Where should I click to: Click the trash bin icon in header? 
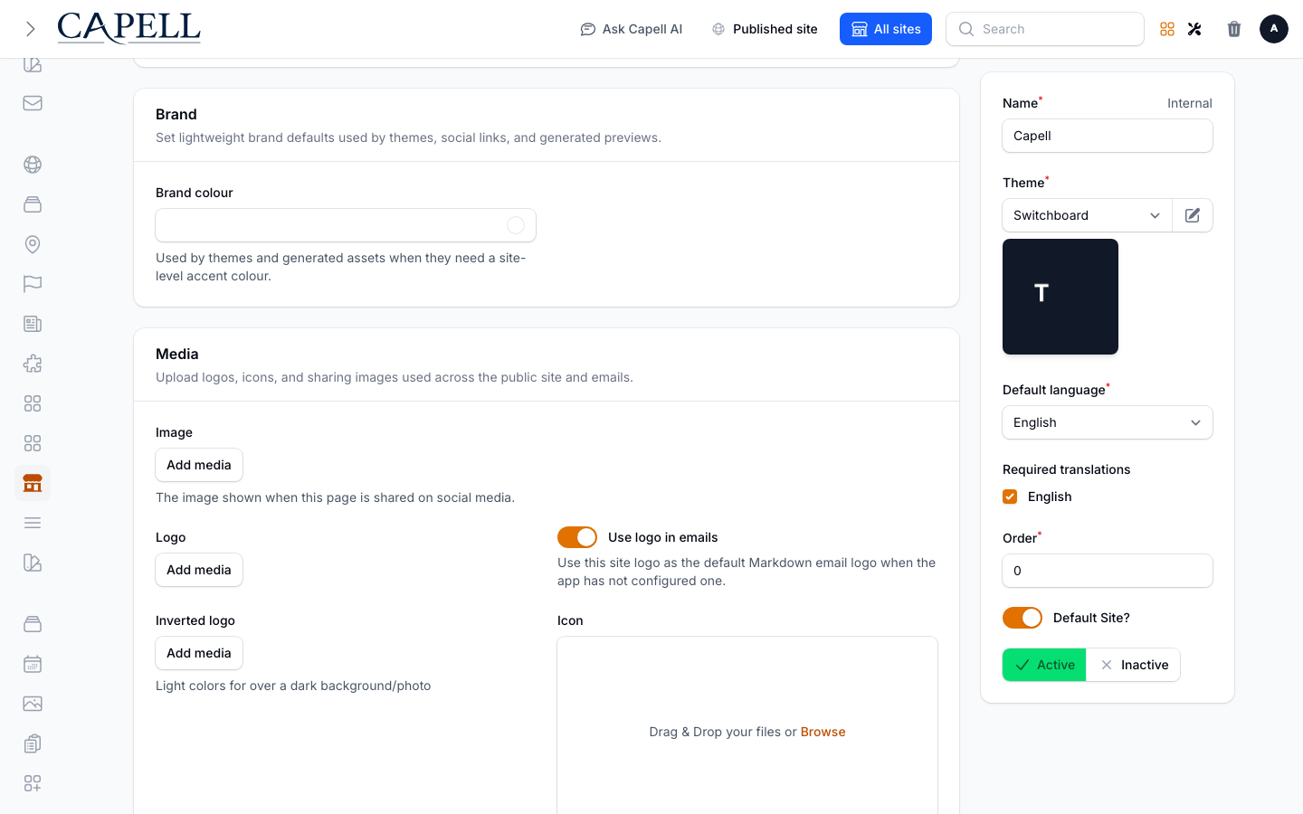[x=1234, y=29]
